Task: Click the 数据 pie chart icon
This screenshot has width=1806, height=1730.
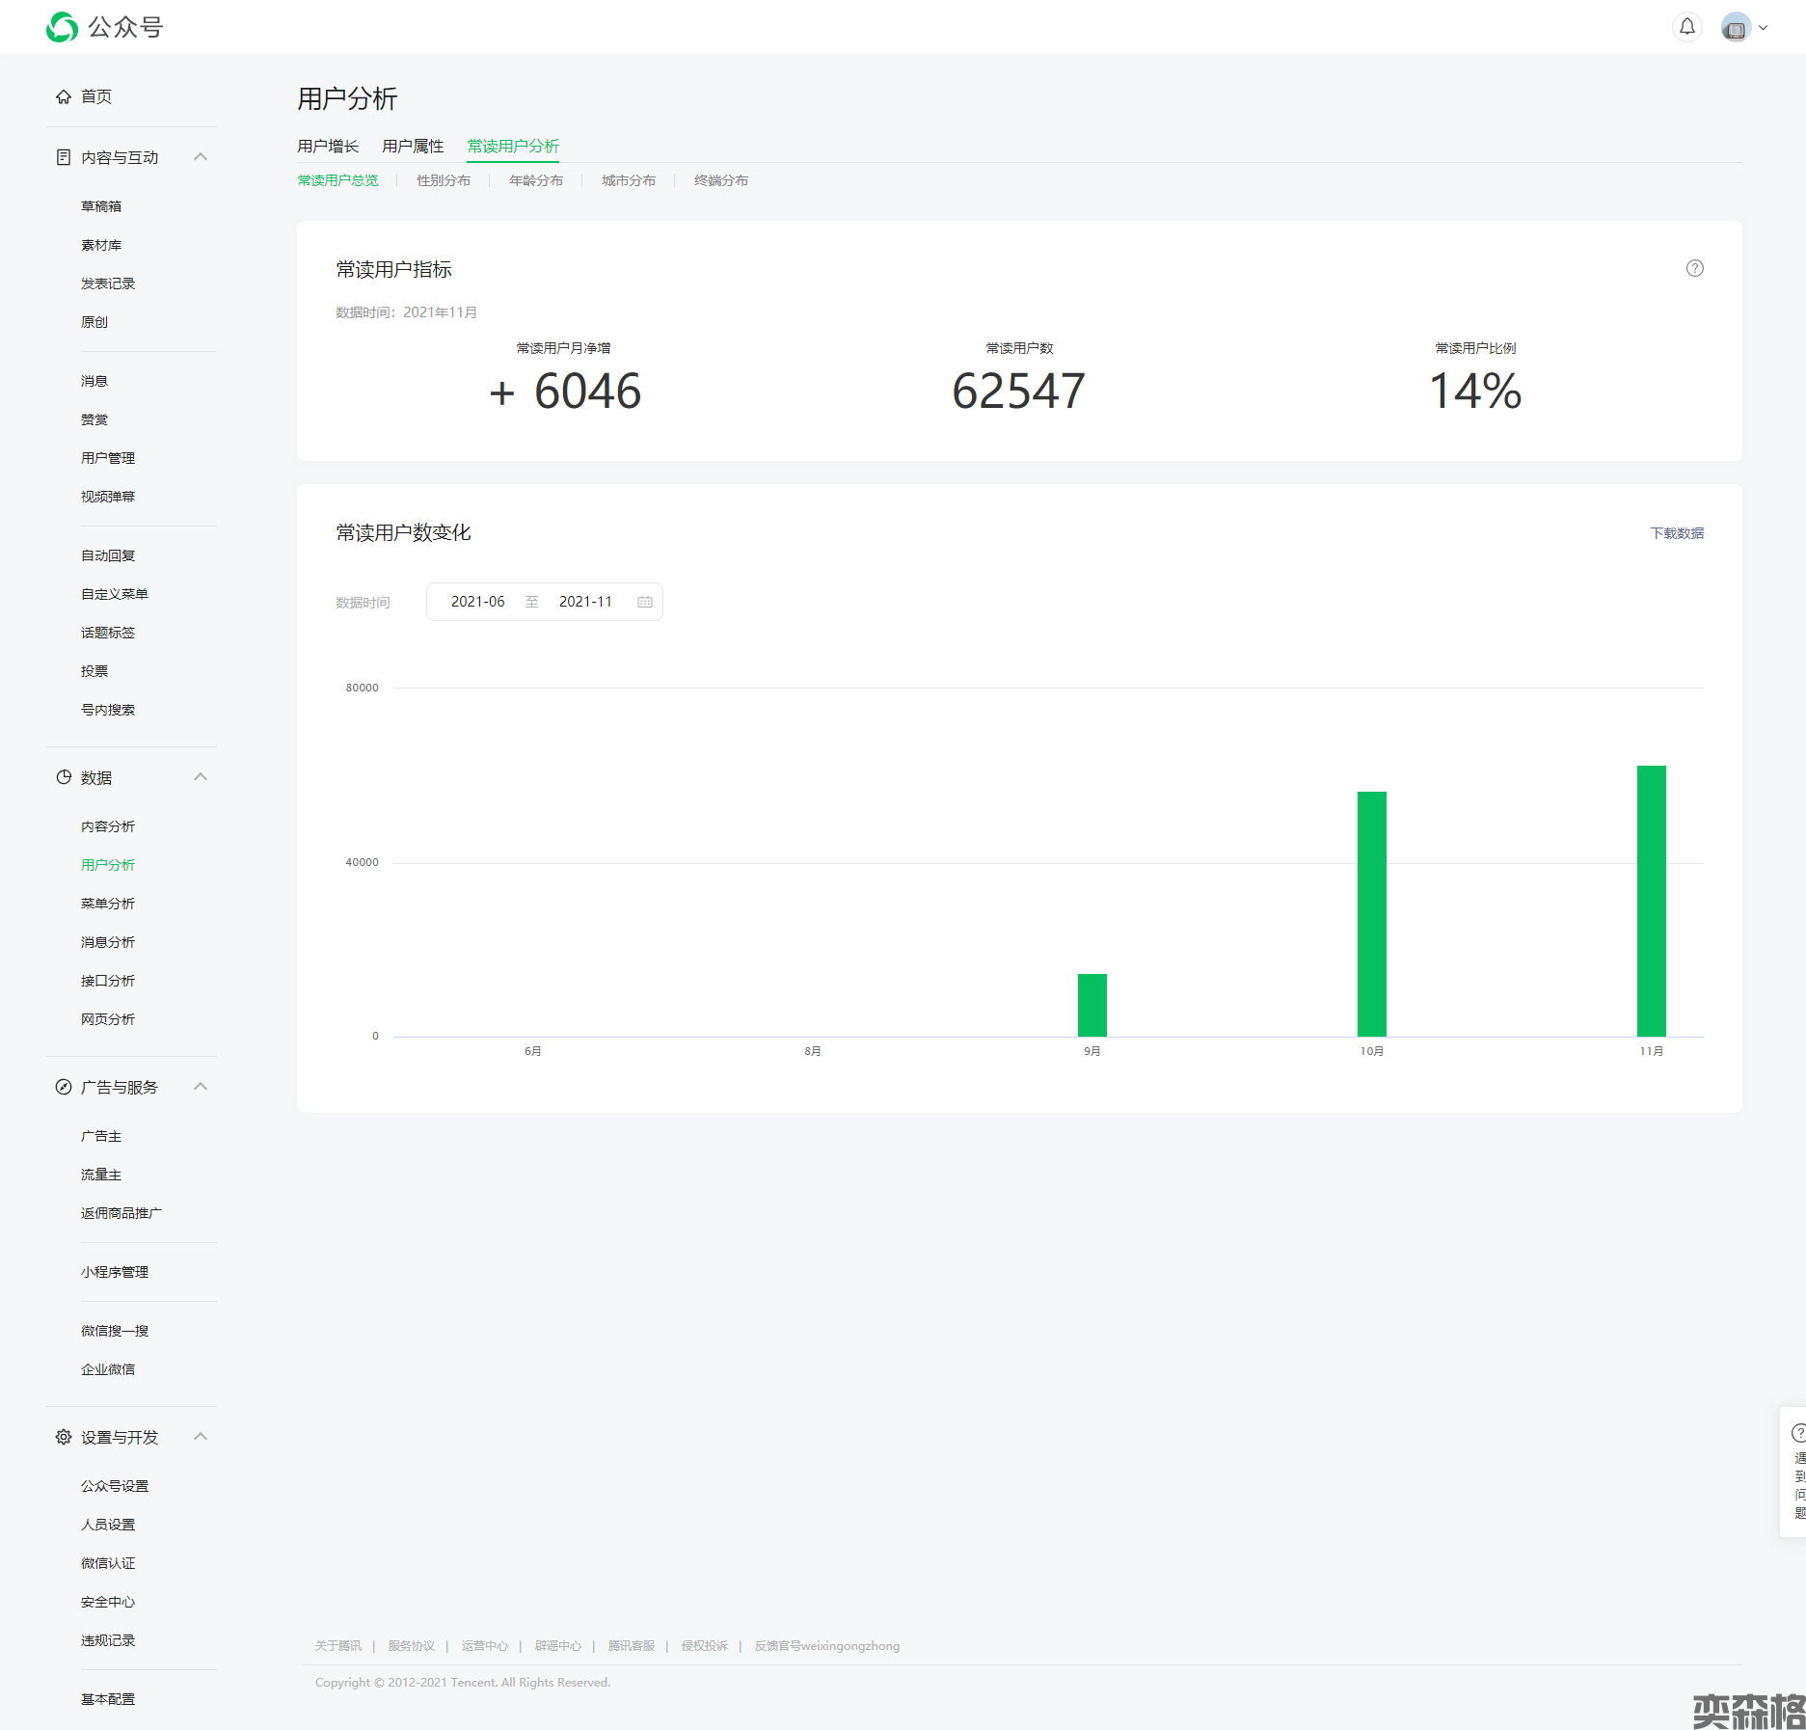Action: point(64,777)
